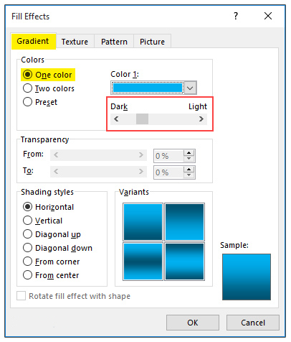
Task: Select the bottom-left gradient variant
Action: click(x=143, y=262)
